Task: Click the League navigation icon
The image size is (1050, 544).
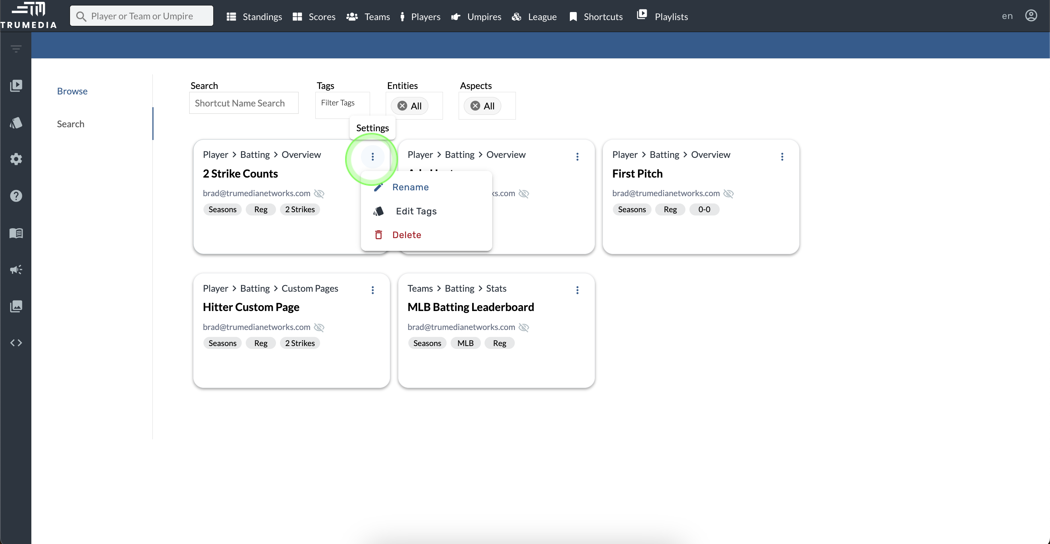Action: 517,15
